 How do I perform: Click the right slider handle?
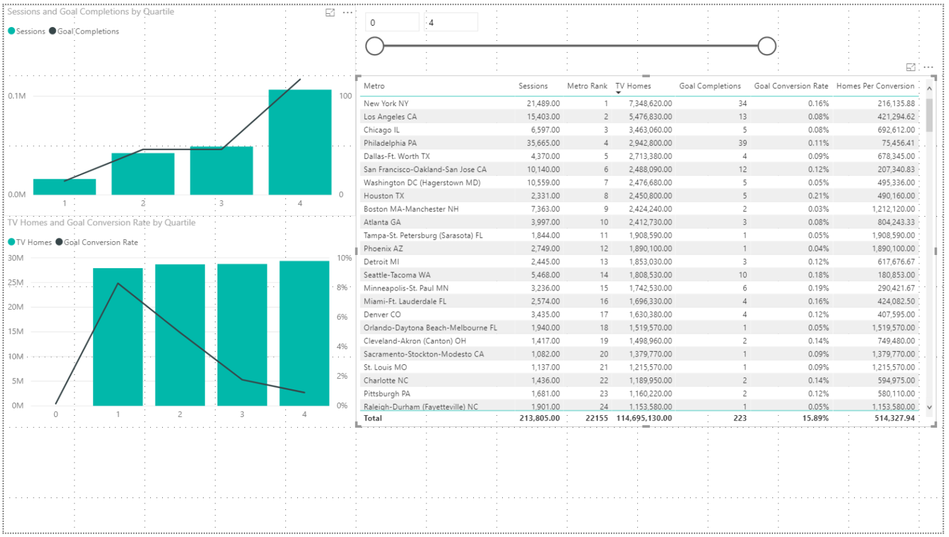(766, 46)
